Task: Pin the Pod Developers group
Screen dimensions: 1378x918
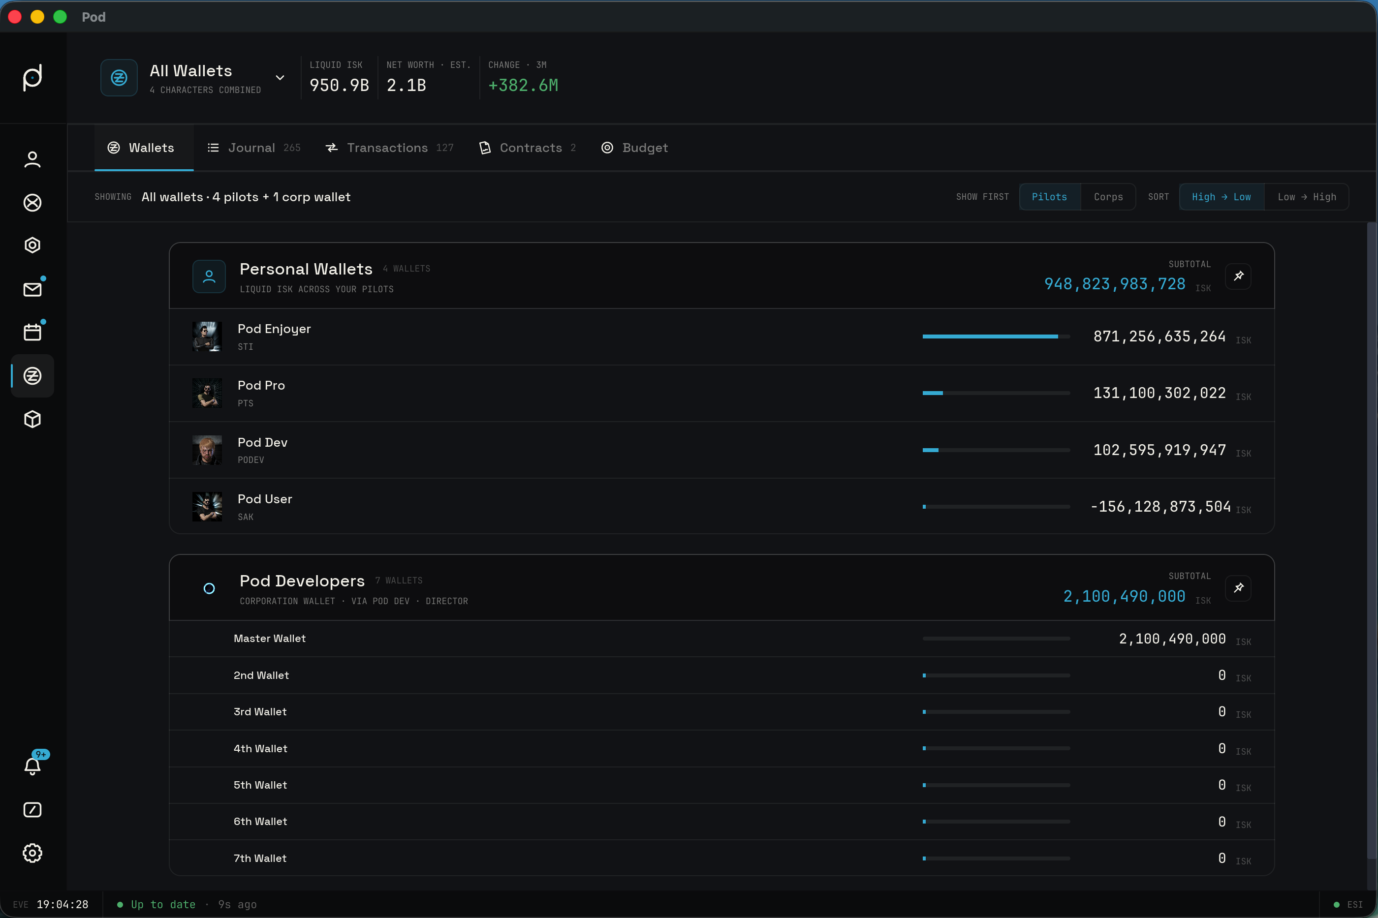Action: (1238, 588)
